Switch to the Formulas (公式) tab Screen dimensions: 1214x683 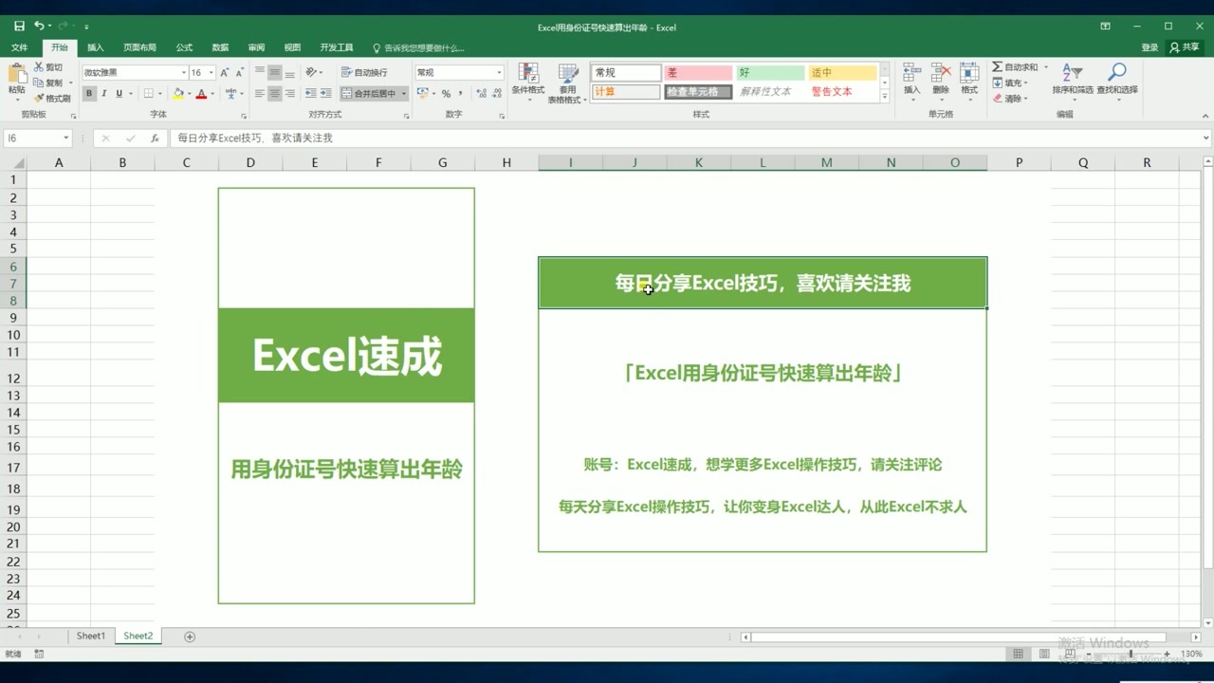coord(184,47)
